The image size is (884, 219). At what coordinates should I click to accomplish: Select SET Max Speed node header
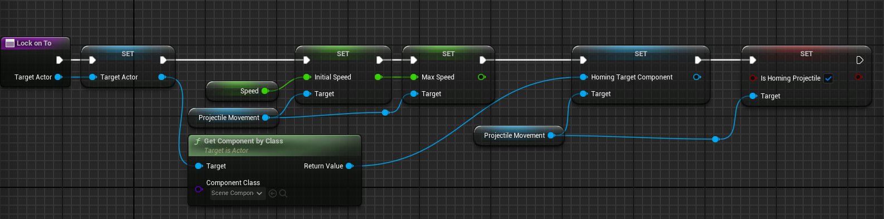(x=448, y=54)
